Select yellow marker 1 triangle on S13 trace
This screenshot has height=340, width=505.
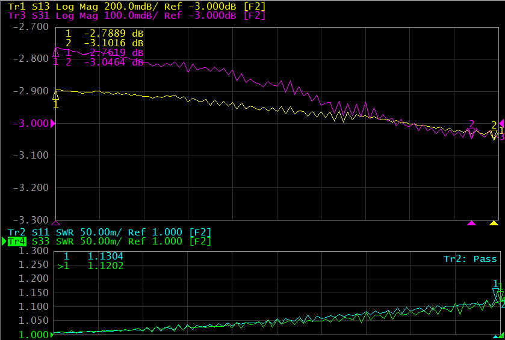click(x=56, y=96)
